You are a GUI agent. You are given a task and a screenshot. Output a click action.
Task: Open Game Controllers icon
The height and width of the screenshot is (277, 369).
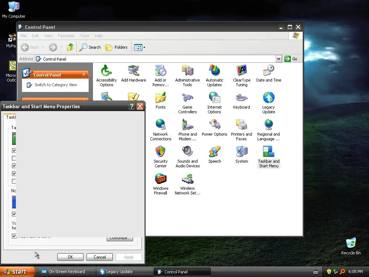pyautogui.click(x=187, y=103)
